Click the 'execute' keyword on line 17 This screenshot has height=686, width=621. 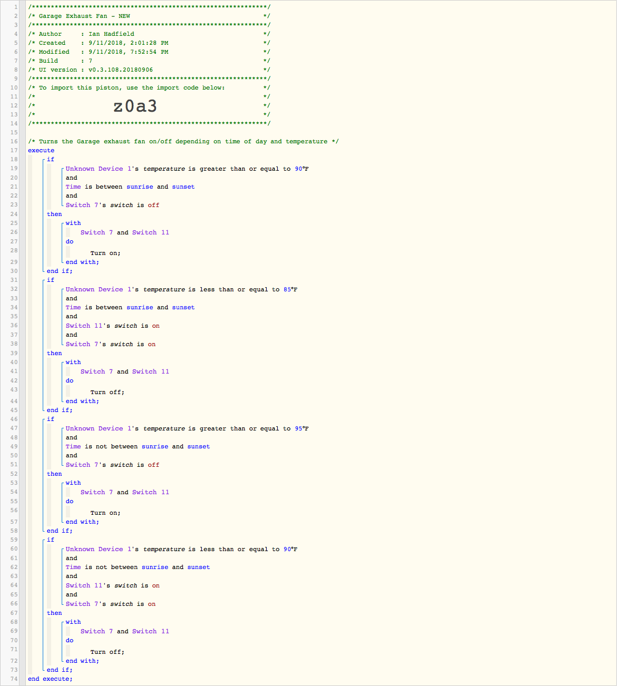[x=41, y=150]
